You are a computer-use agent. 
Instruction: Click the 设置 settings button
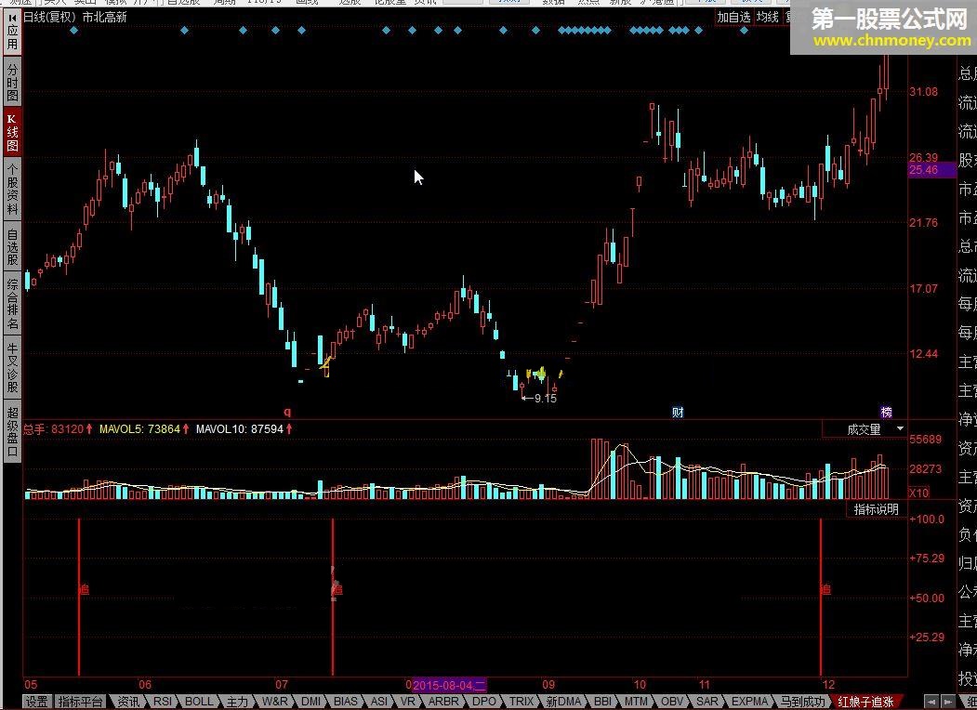(x=37, y=702)
